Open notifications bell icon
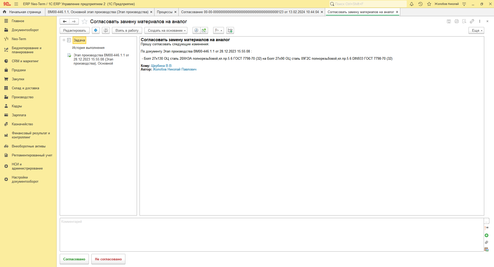 click(x=412, y=4)
